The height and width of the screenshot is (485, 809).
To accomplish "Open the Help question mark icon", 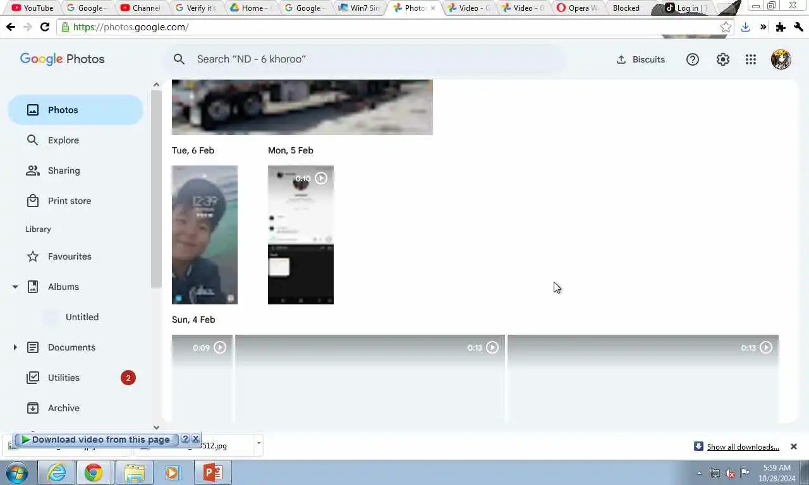I will click(693, 59).
